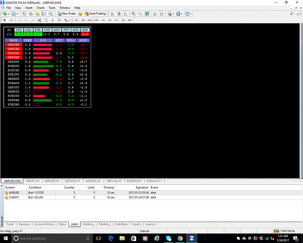Open the Default profile menu in status bar
303x243 pixels.
coord(144,231)
